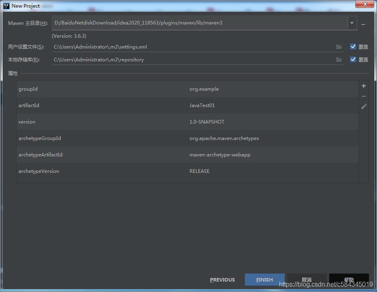Click the JavaTest01 value cell
Image resolution: width=377 pixels, height=292 pixels.
(x=273, y=105)
